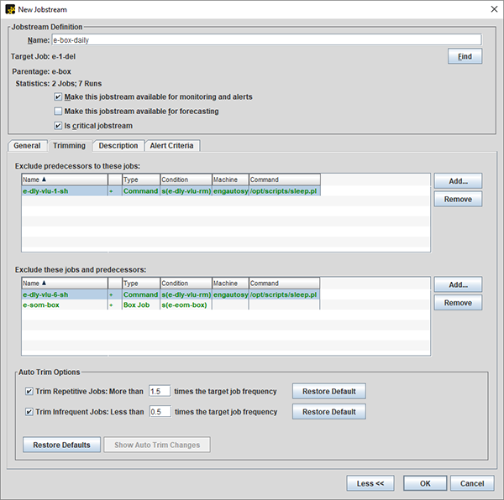Viewport: 504px width, 500px height.
Task: Click Restore Default for repetitive jobs
Action: coord(328,391)
